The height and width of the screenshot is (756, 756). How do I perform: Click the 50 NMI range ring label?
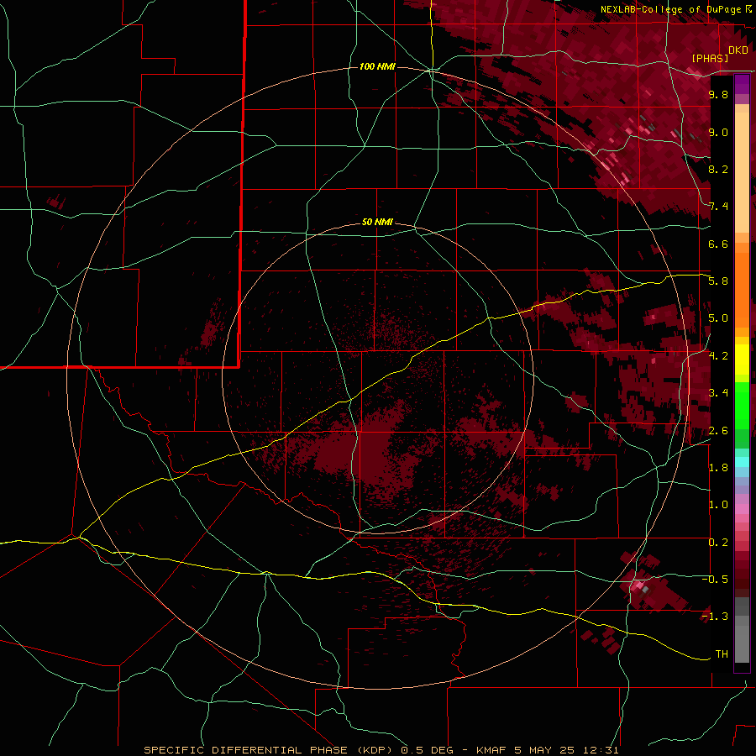click(x=377, y=222)
